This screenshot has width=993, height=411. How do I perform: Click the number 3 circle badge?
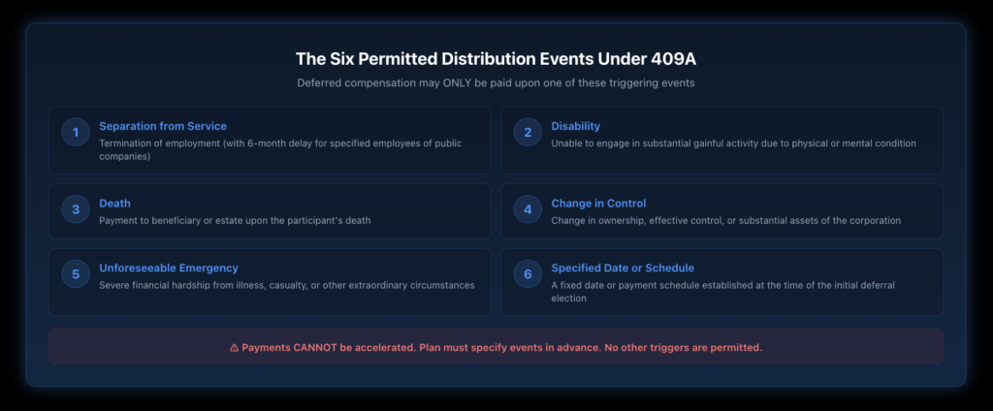pos(76,209)
